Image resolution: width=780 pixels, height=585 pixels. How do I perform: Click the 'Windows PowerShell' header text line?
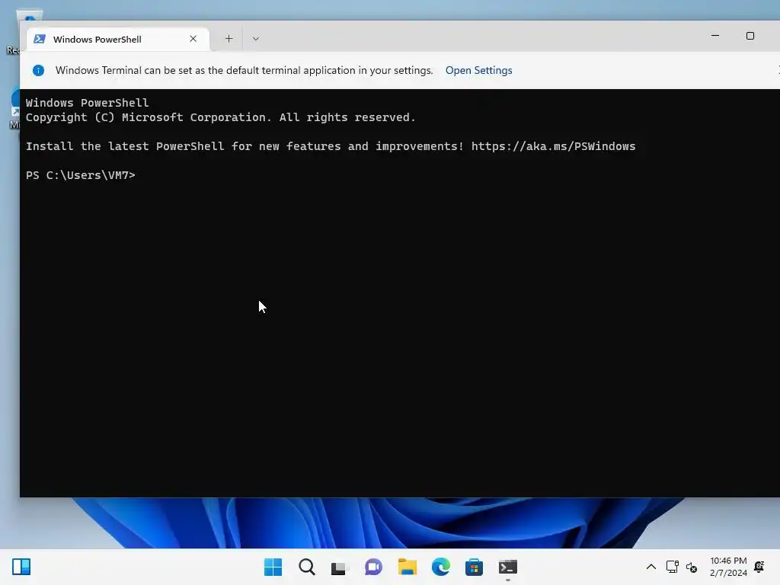pos(87,103)
